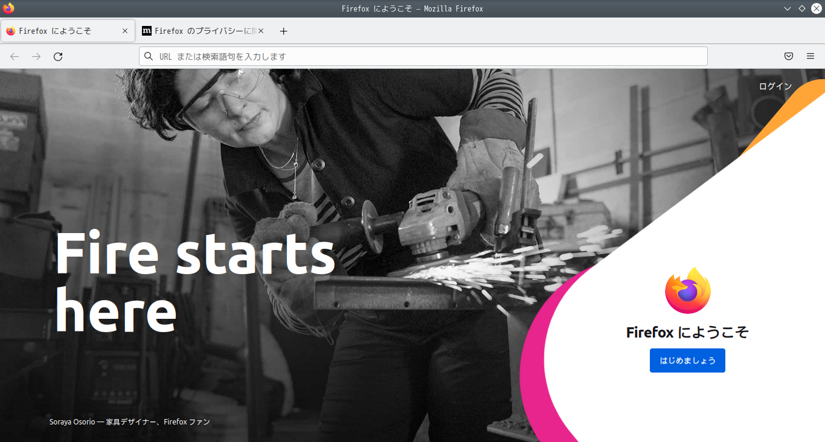Click the Firefox logo above welcome text
The height and width of the screenshot is (442, 825).
click(x=688, y=290)
